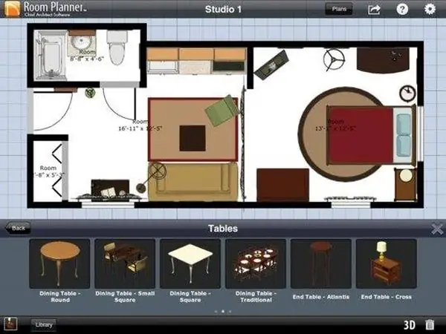Select Dining Table - Round thumbnail
This screenshot has width=446, height=334.
coord(59,263)
